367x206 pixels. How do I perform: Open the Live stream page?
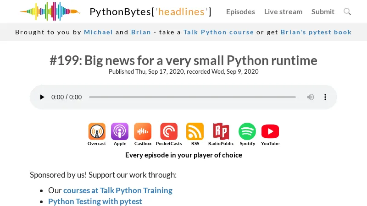(x=283, y=11)
